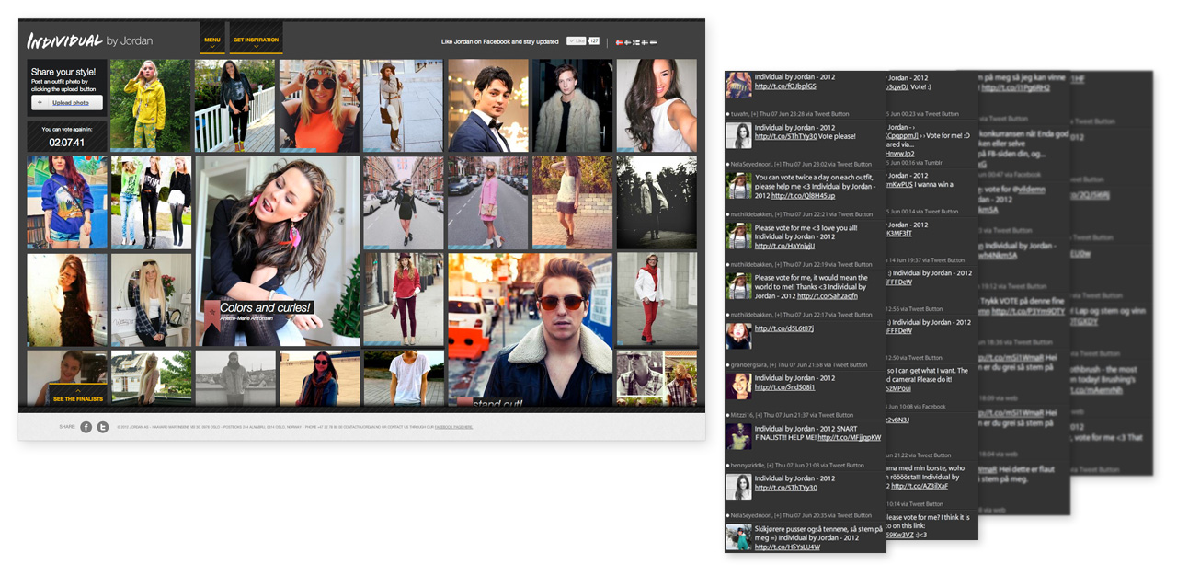The width and height of the screenshot is (1177, 576).
Task: Click the Twitter share icon in footer
Action: (103, 427)
